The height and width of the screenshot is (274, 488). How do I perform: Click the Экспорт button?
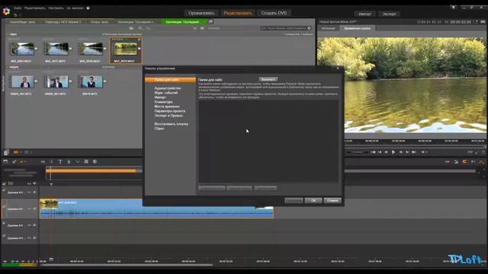click(x=389, y=14)
